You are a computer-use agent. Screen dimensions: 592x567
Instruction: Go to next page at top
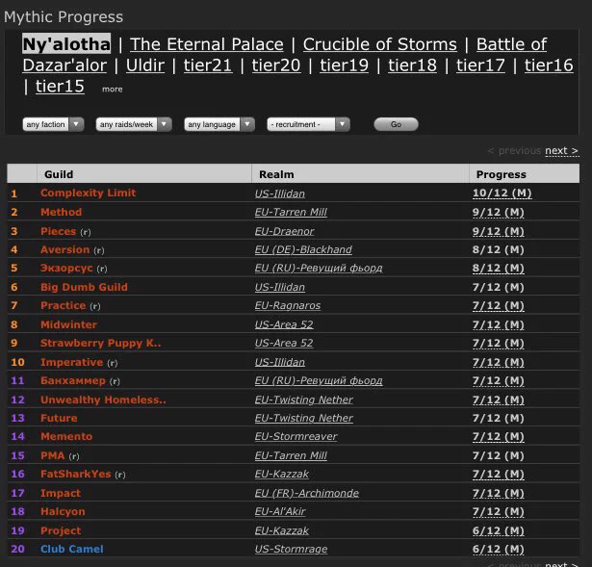[561, 150]
